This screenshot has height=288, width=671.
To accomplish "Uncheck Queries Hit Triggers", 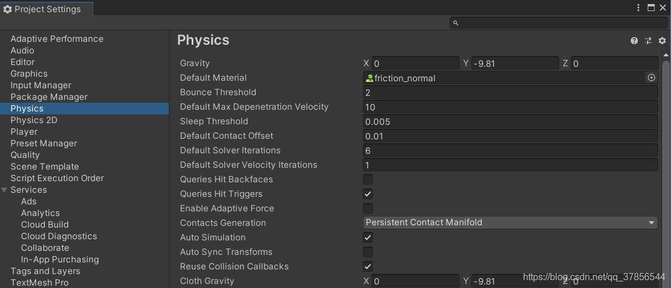I will point(368,194).
